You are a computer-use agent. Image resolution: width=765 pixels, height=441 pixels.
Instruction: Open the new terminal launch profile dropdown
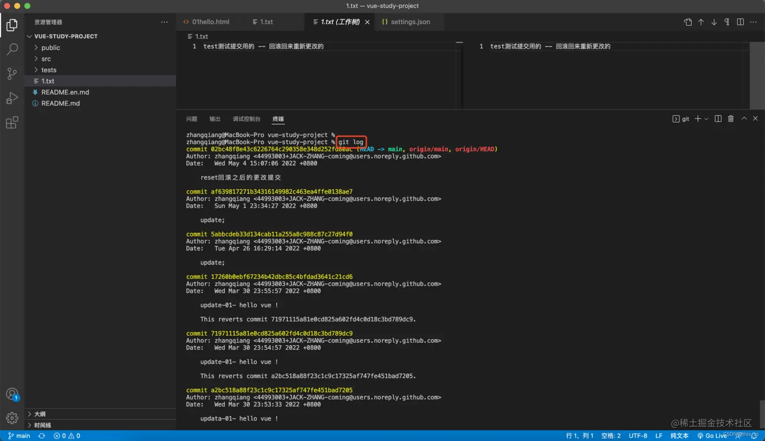click(706, 119)
